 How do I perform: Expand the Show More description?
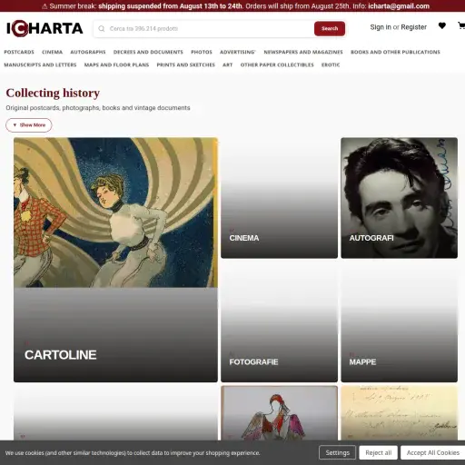click(29, 125)
